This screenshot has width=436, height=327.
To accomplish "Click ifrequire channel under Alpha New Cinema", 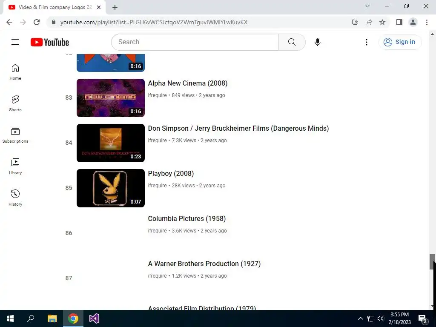I will tap(158, 95).
